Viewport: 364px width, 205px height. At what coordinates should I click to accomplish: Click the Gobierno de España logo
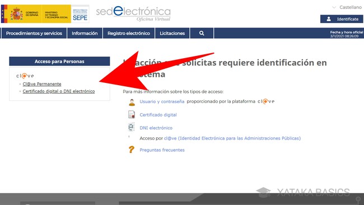click(x=21, y=13)
